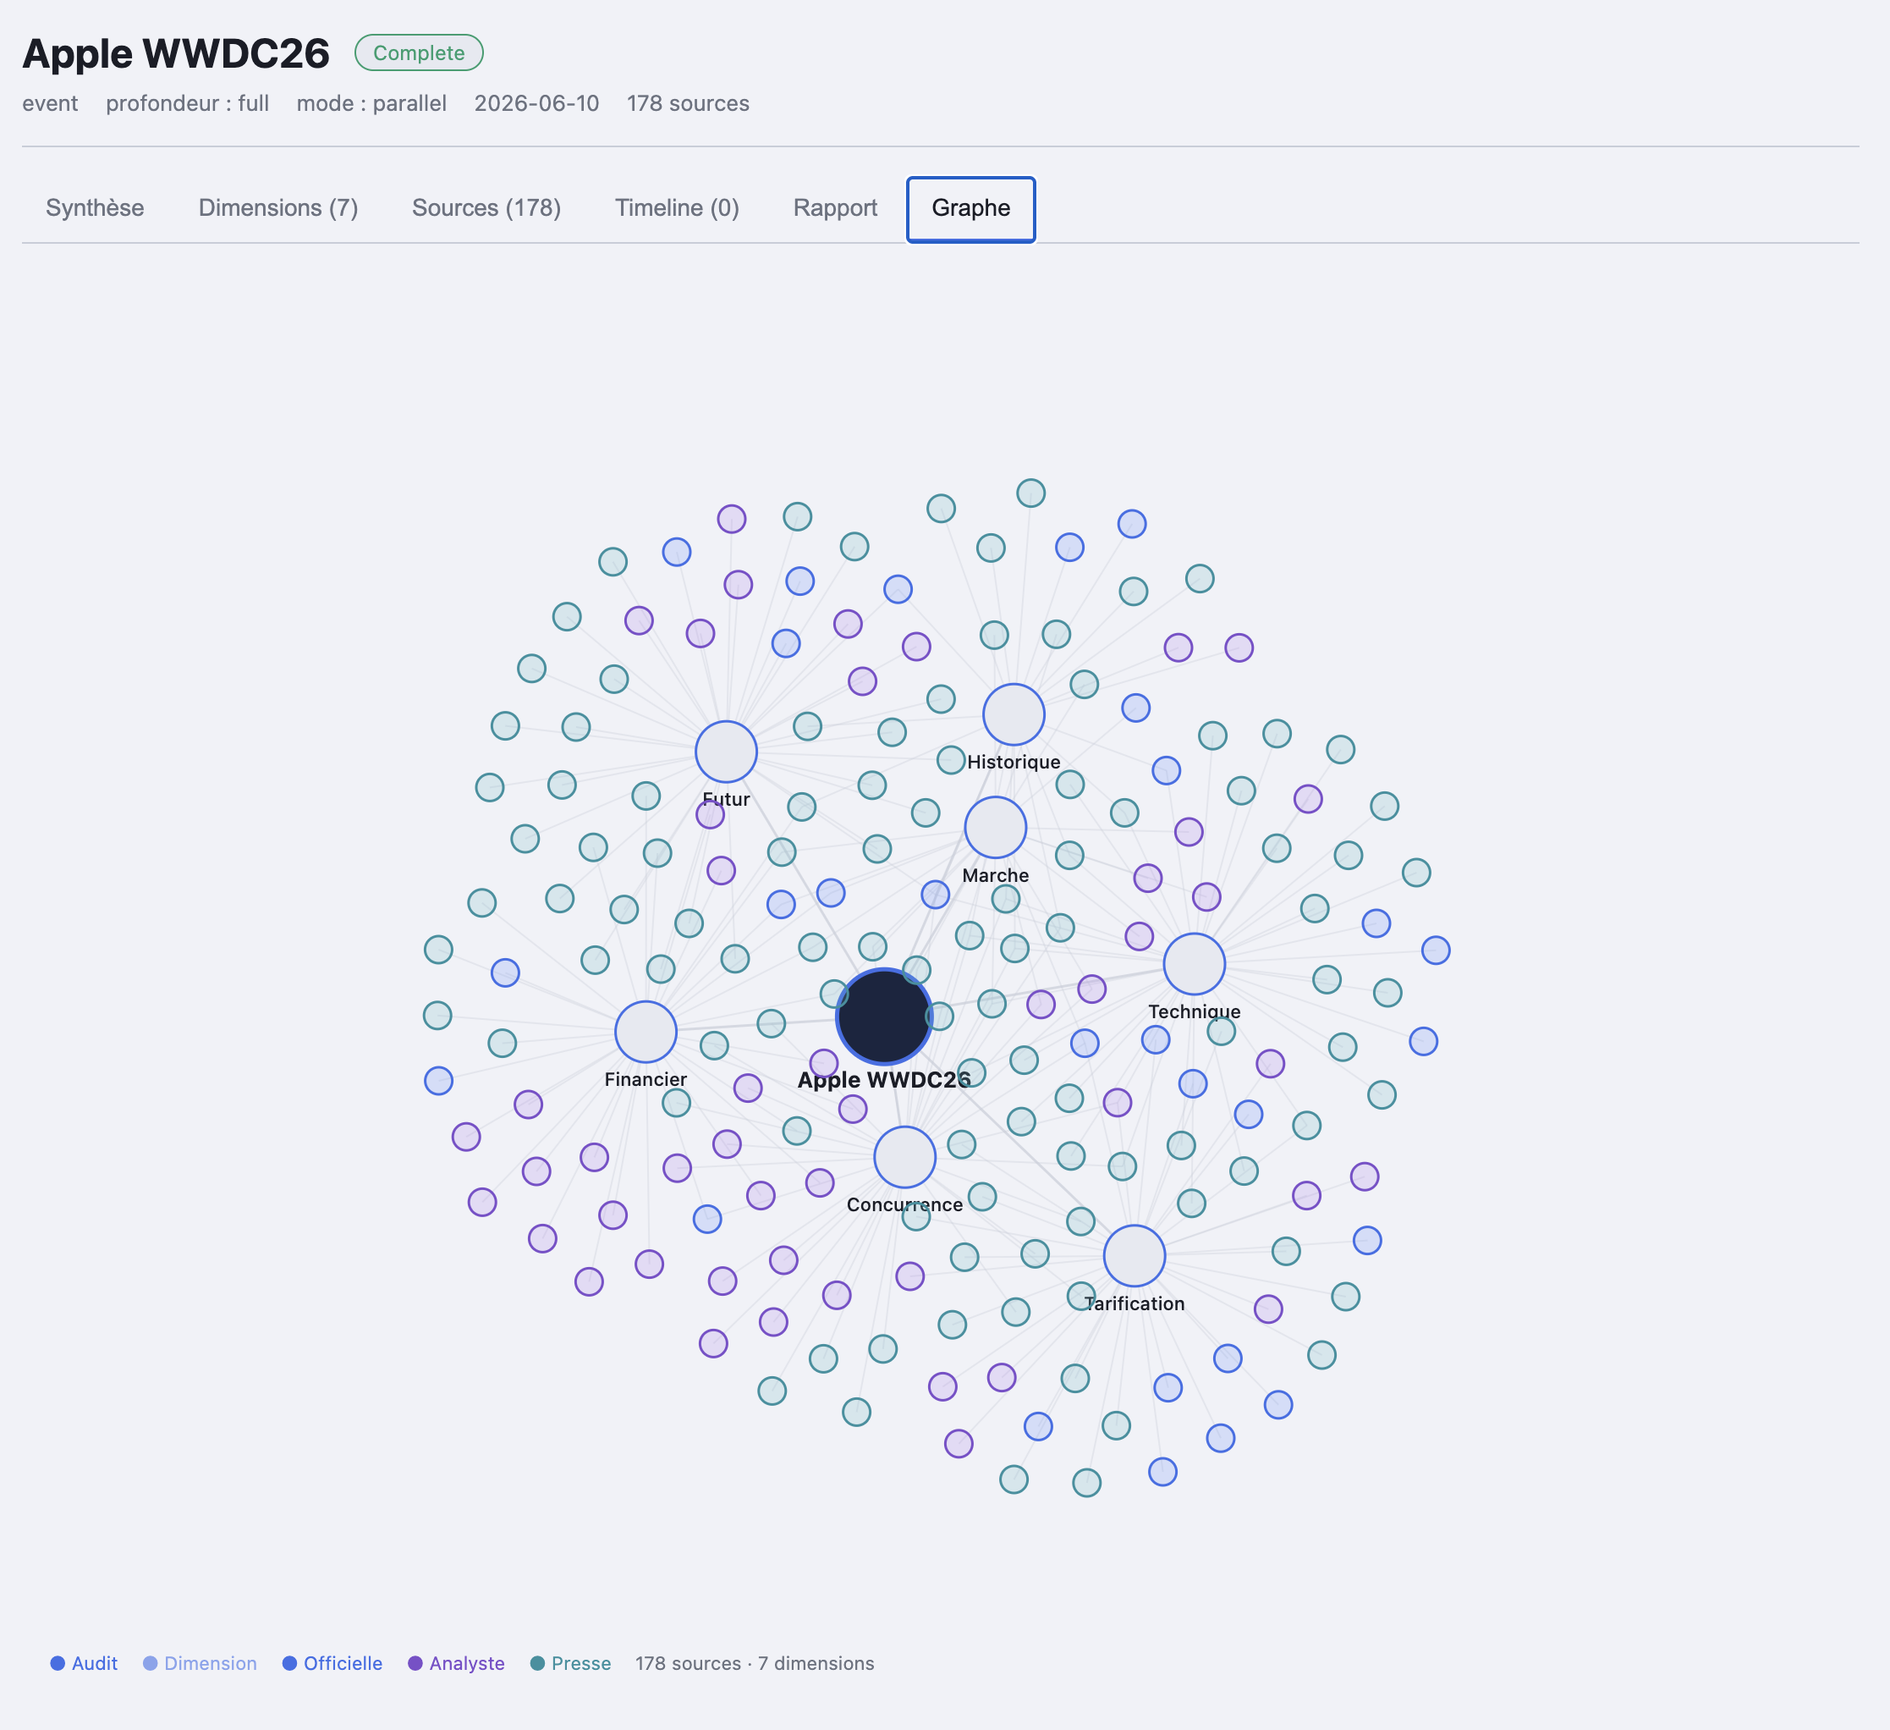This screenshot has height=1730, width=1890.
Task: Click the 'mode : parallel' metadata
Action: click(371, 103)
